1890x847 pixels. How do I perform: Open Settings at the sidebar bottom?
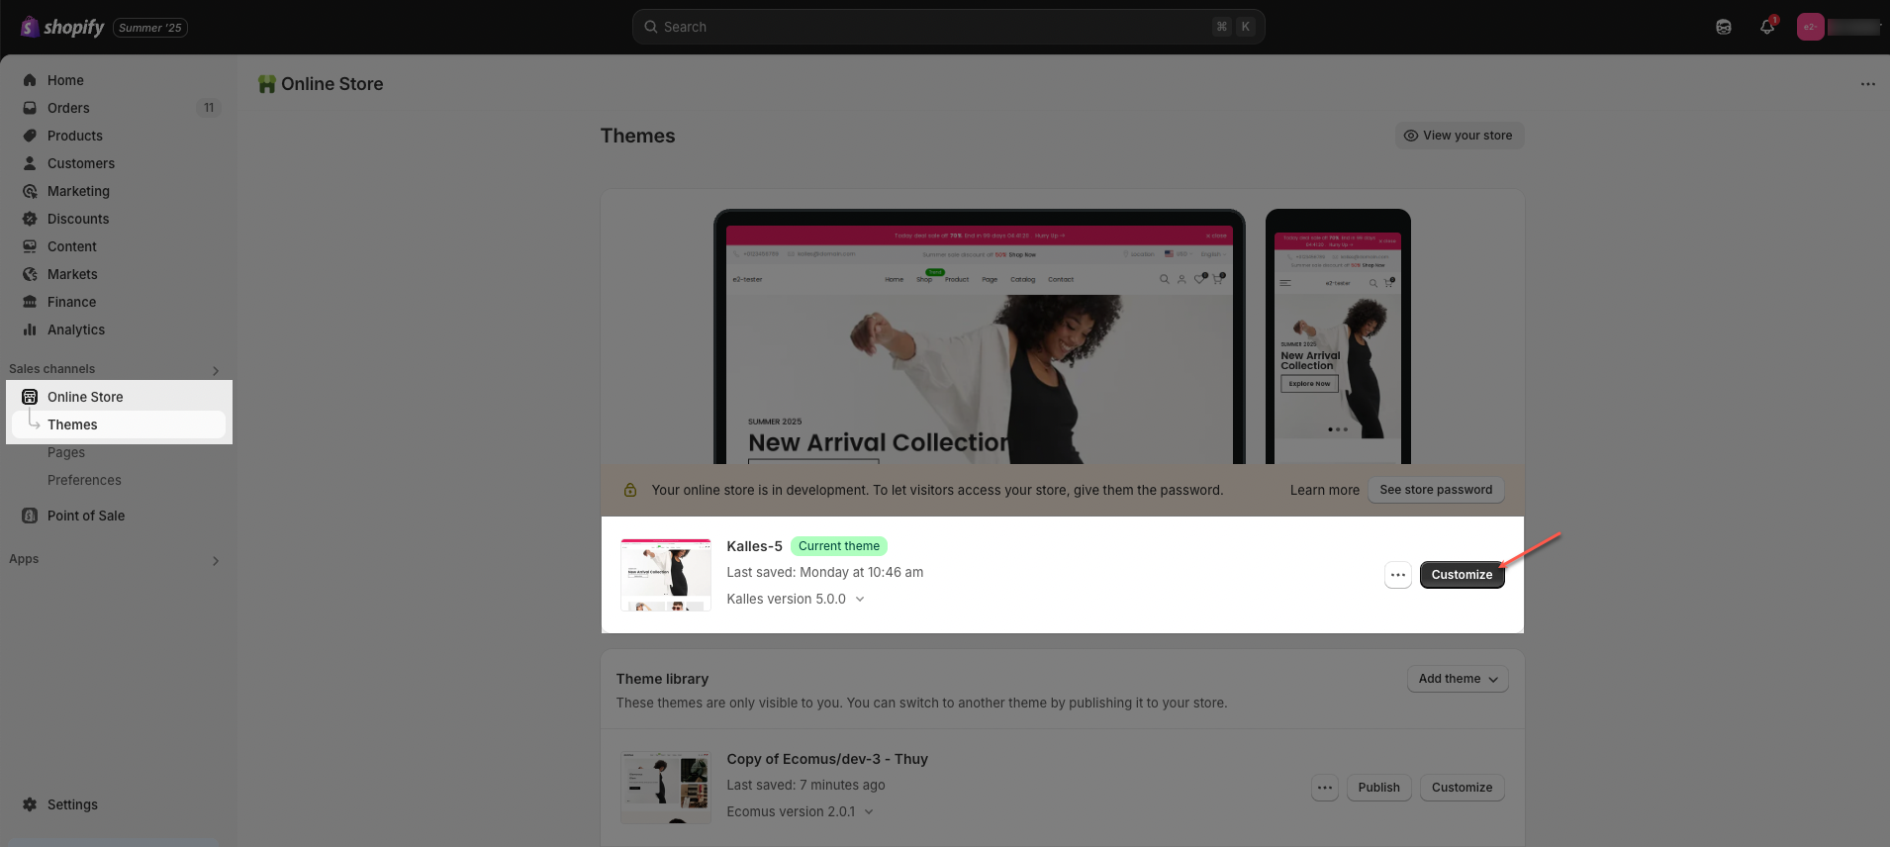pos(119,804)
